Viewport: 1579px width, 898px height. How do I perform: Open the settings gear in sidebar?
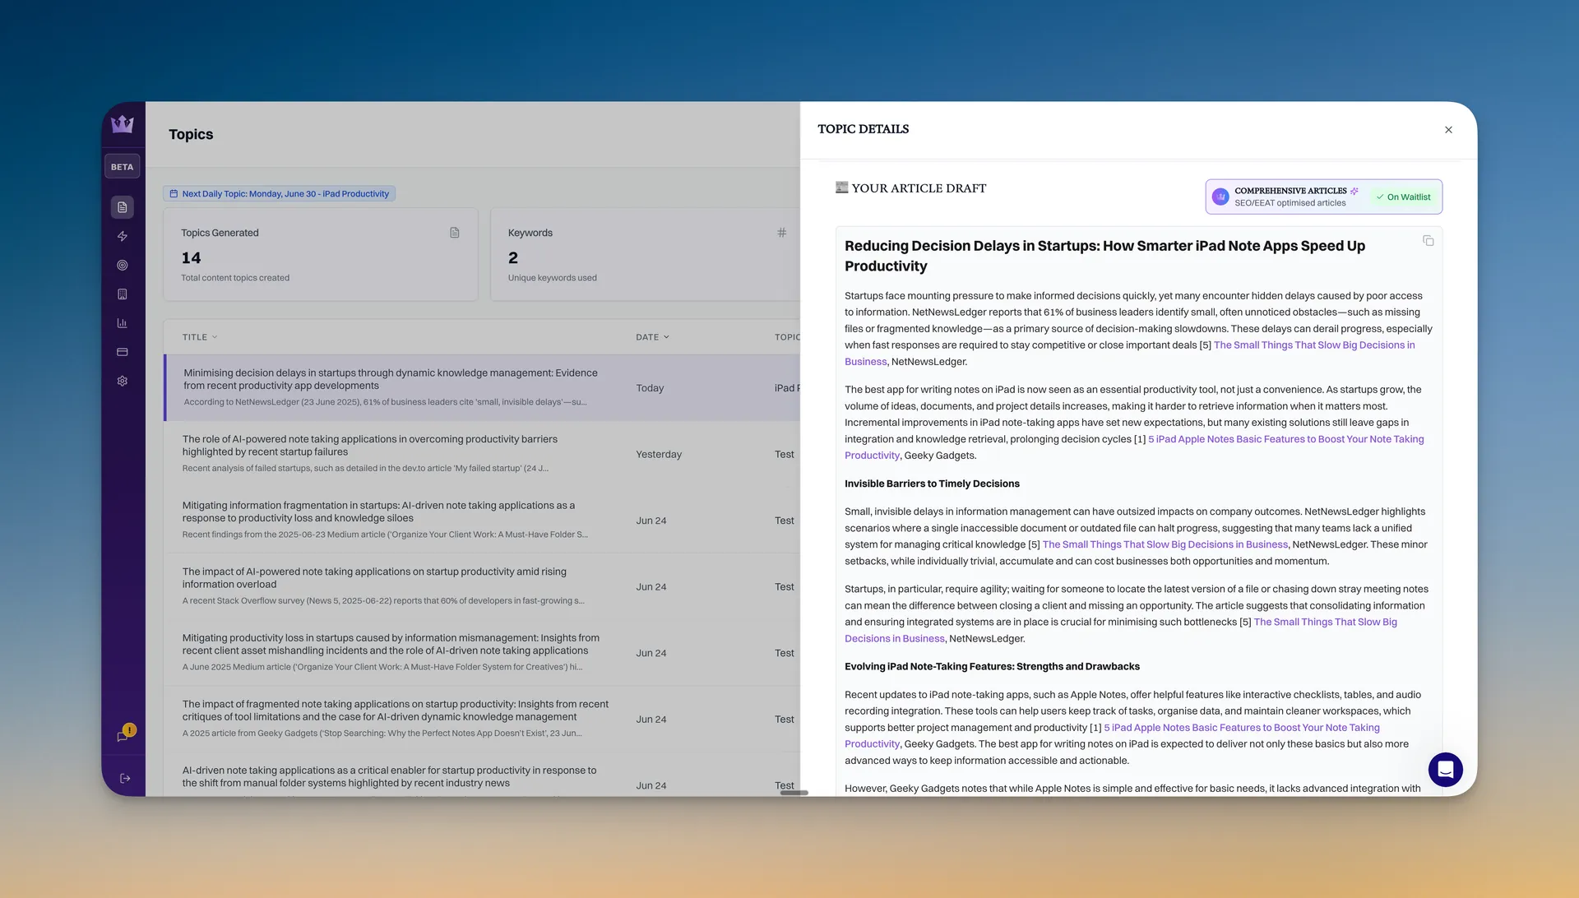tap(123, 382)
